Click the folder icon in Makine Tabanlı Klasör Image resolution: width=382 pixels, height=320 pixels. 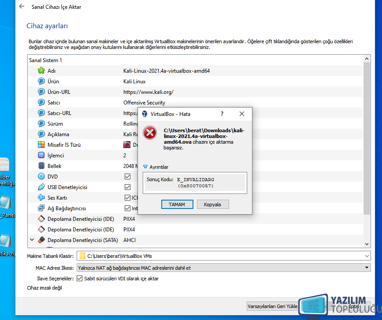pyautogui.click(x=82, y=256)
